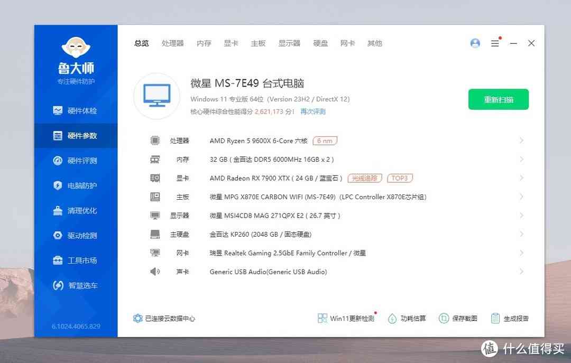The width and height of the screenshot is (571, 363).
Task: Click the user avatar icon
Action: tap(474, 43)
